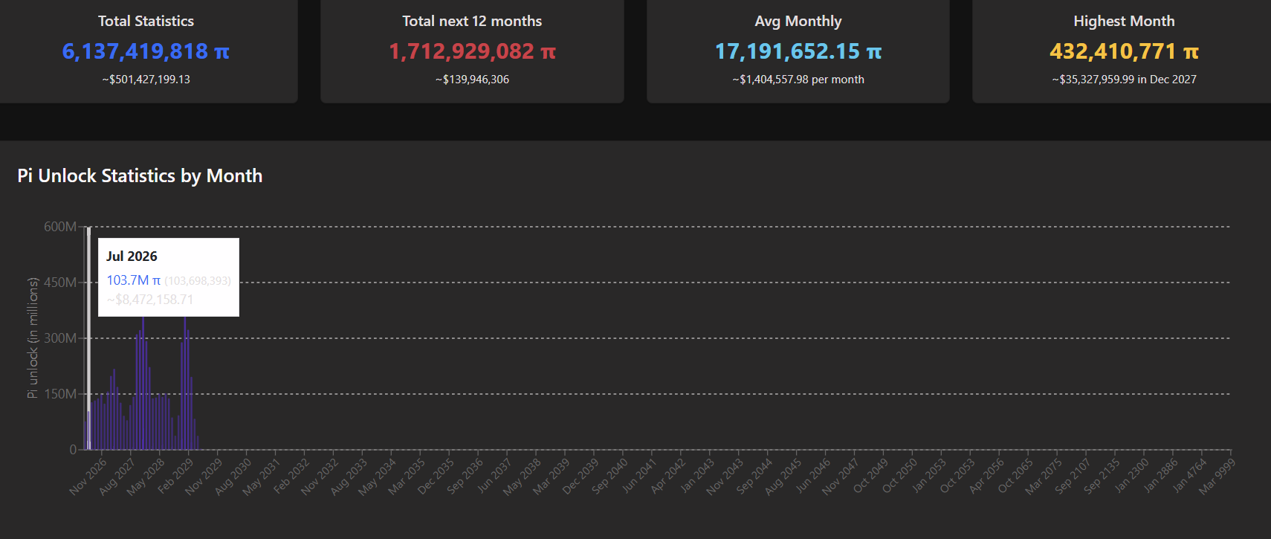Click the Oct 2050 x-axis label
The width and height of the screenshot is (1271, 539).
click(x=900, y=477)
